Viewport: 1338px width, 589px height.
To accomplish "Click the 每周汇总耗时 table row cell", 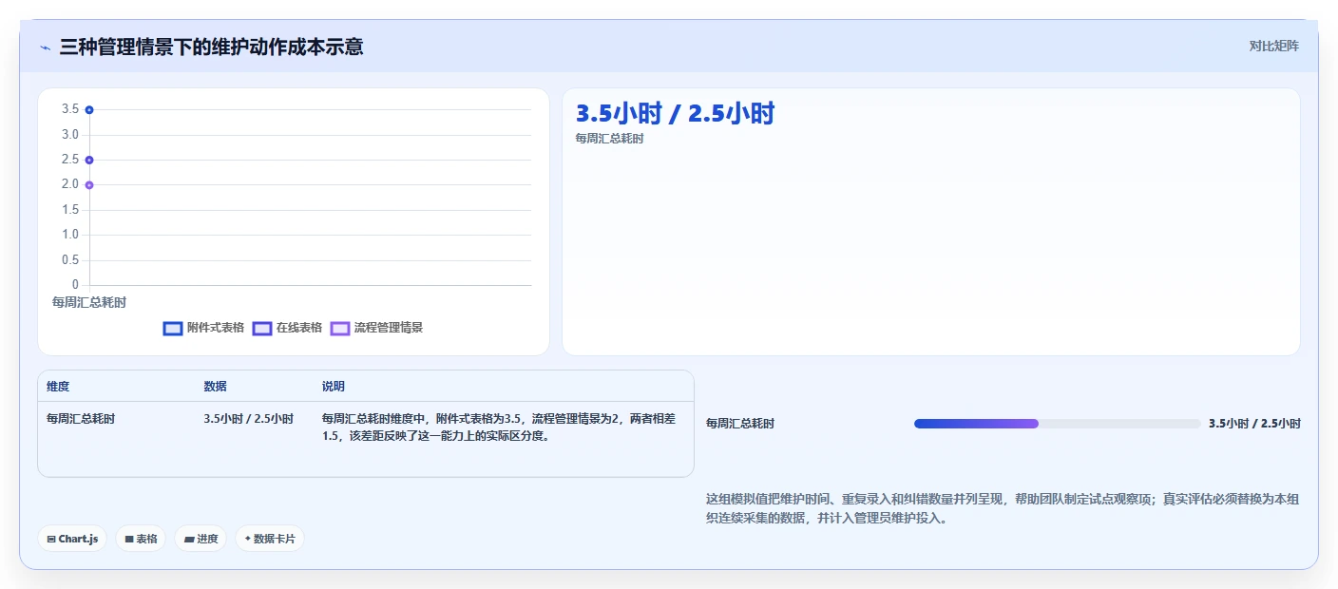I will point(81,418).
